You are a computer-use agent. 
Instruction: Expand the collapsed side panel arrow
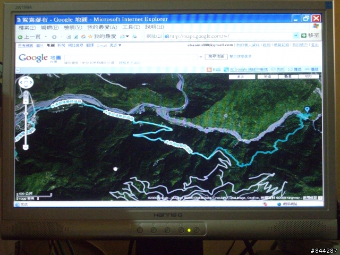(18, 70)
